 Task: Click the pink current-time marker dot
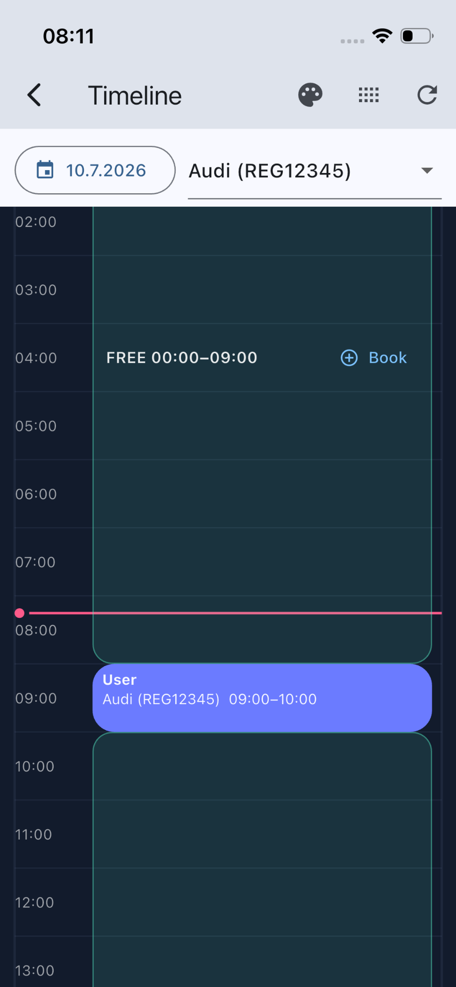tap(19, 614)
